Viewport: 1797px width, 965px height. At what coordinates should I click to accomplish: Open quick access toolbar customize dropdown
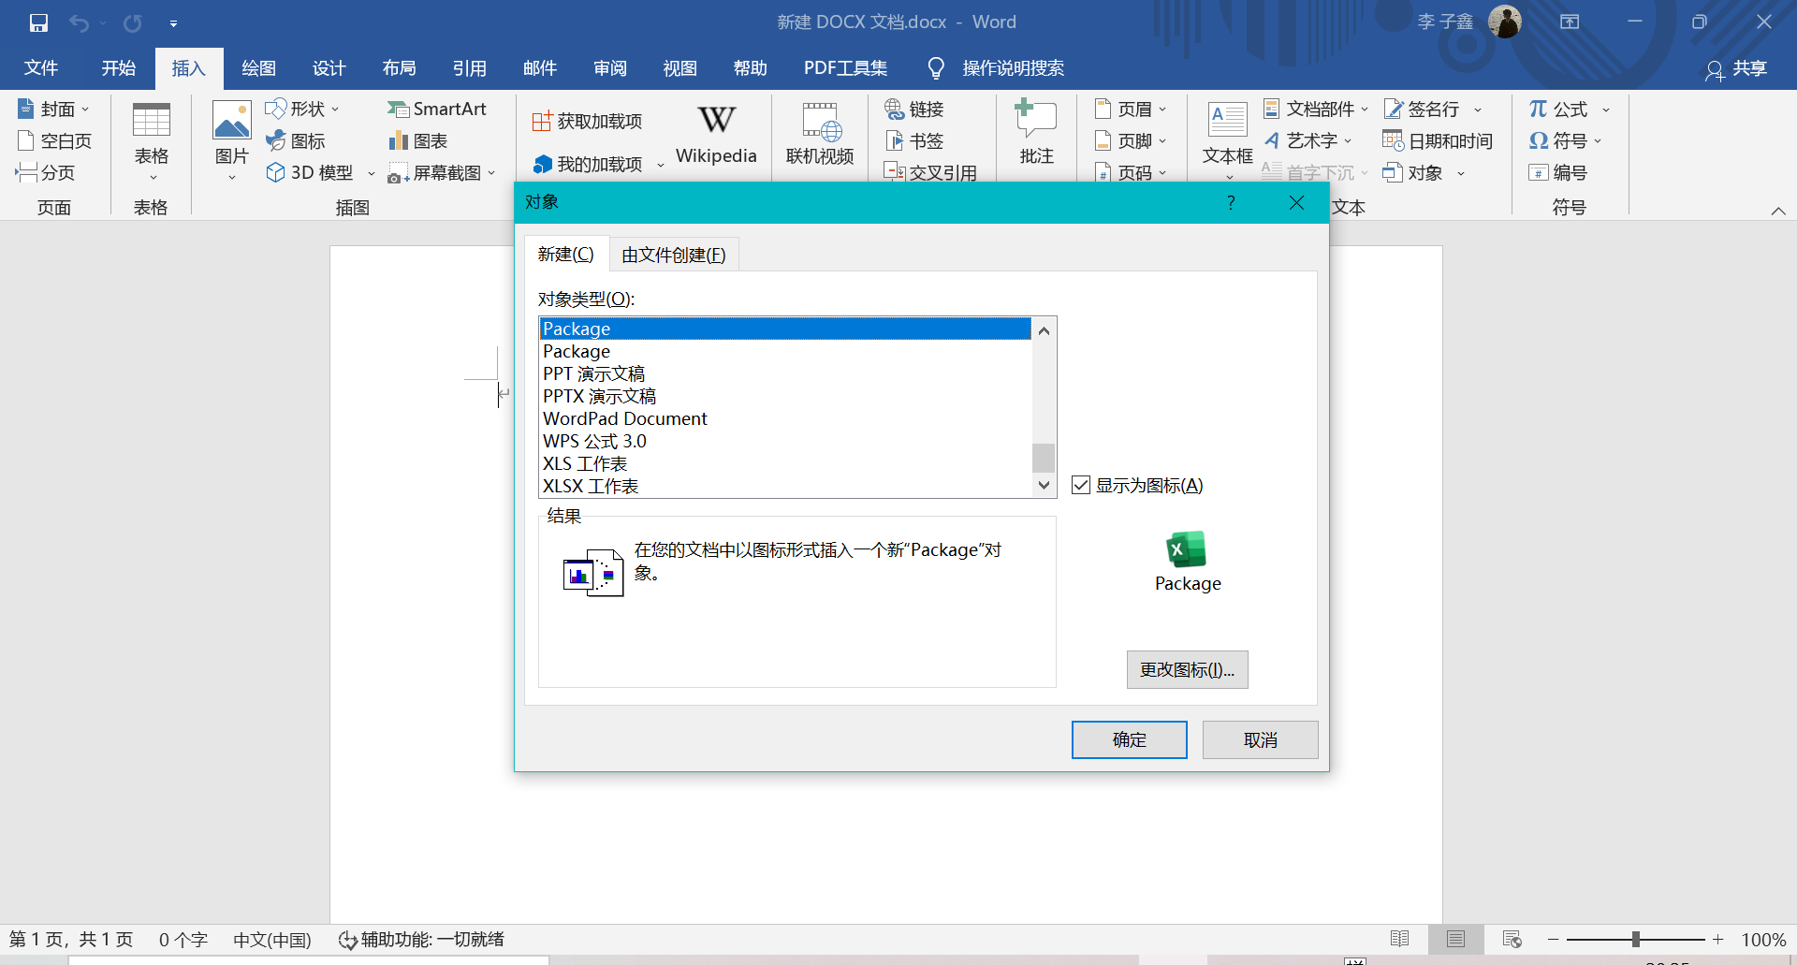pyautogui.click(x=173, y=23)
